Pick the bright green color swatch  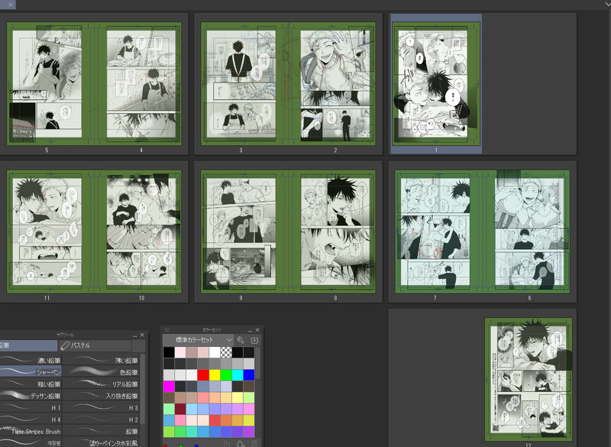(226, 375)
